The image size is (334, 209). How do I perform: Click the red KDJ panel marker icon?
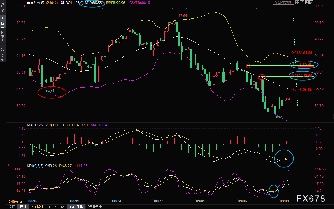(8, 165)
